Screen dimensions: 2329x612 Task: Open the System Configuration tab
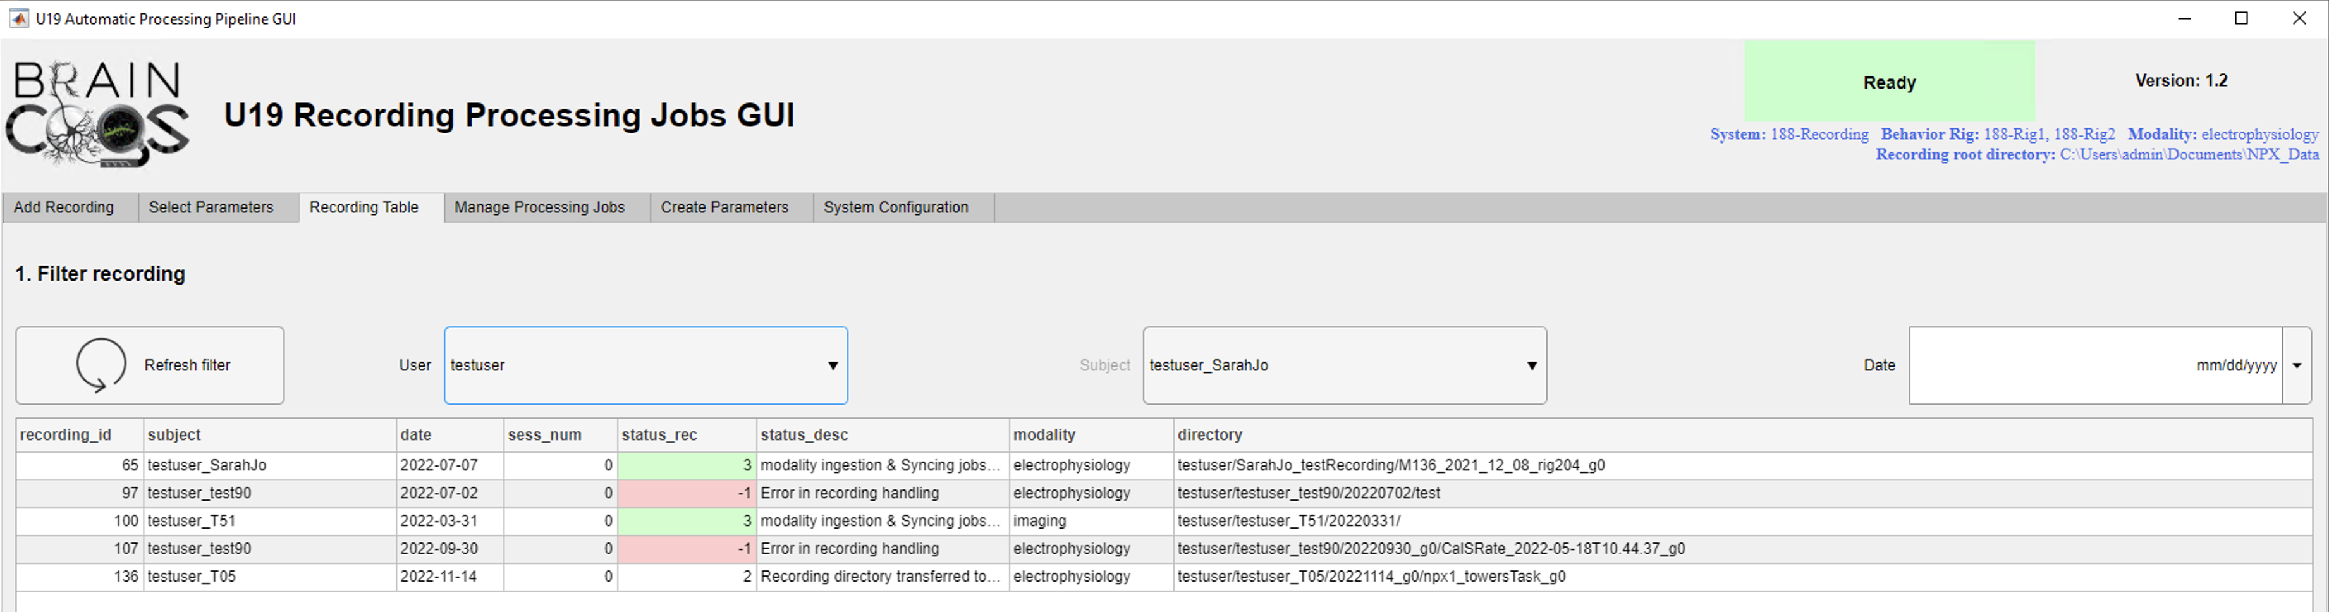tap(902, 207)
